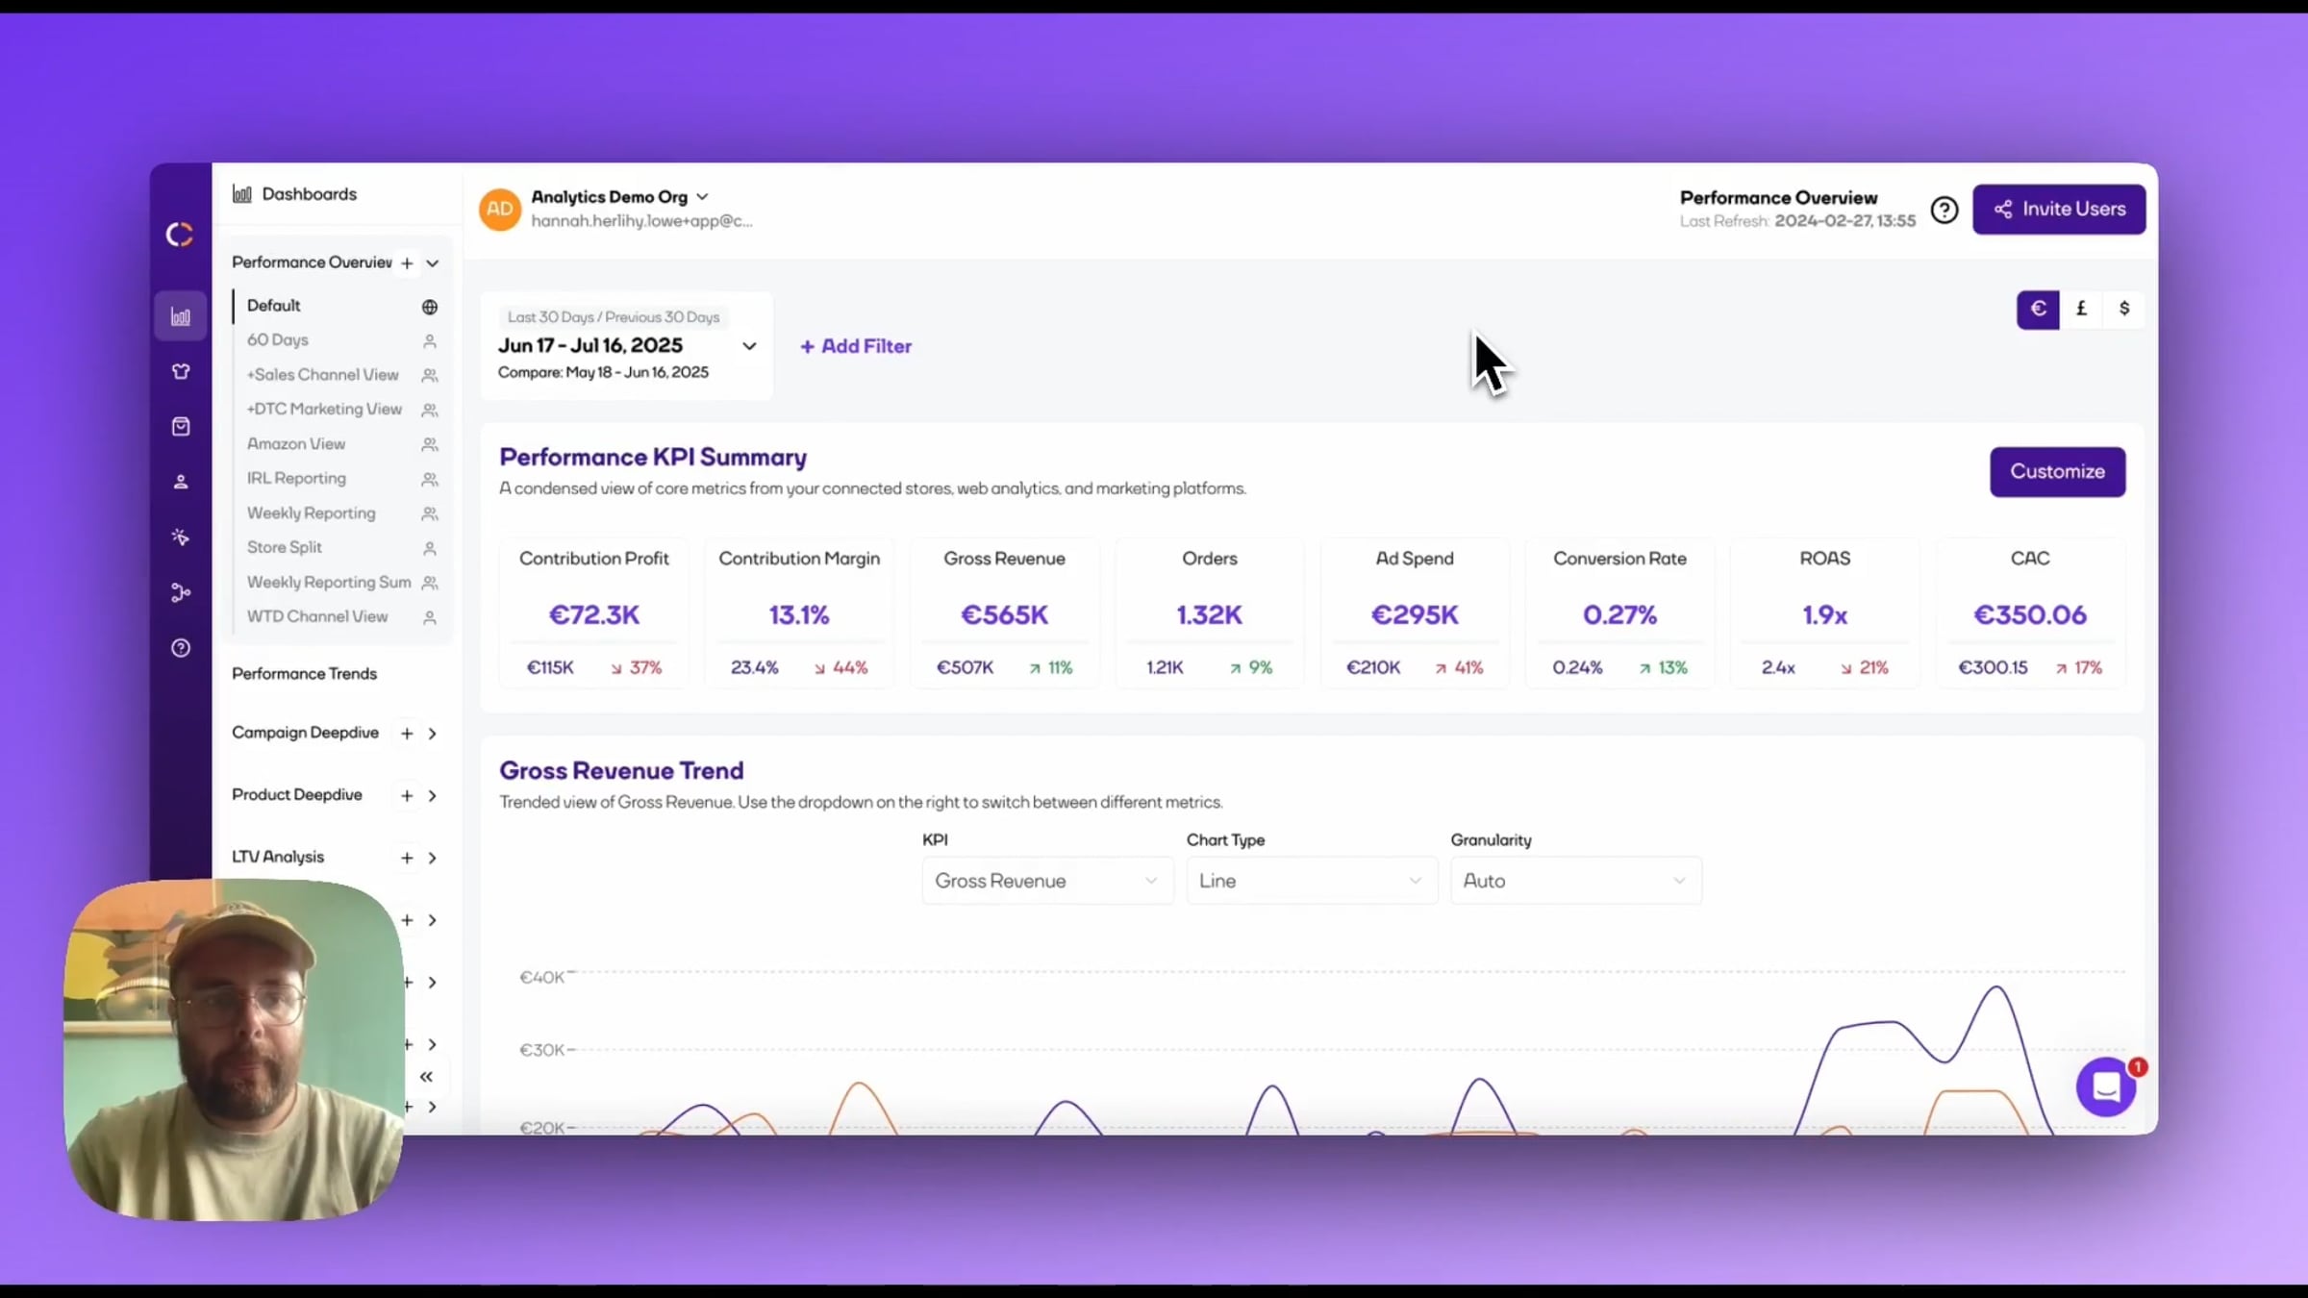The width and height of the screenshot is (2308, 1298).
Task: Switch currency to US Dollar
Action: (x=2124, y=309)
